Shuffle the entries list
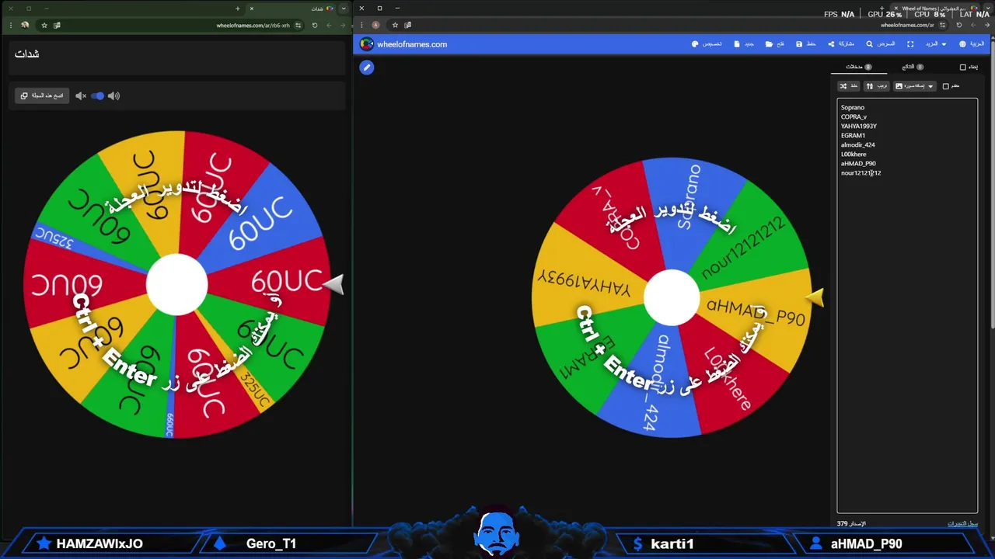Screen dimensions: 995x559 point(849,86)
